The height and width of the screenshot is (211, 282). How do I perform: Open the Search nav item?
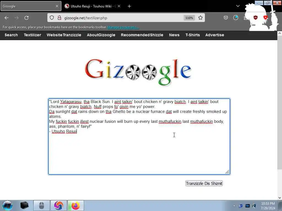(11, 35)
